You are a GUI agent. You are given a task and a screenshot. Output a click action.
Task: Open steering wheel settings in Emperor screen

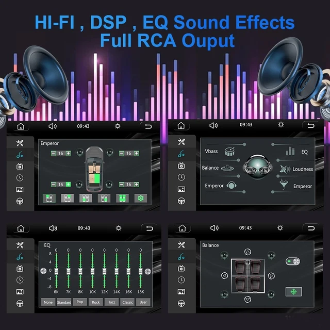pyautogui.click(x=20, y=201)
